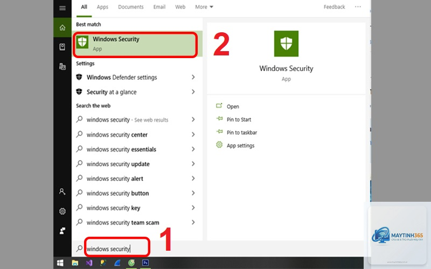Viewport: 431px width, 269px height.
Task: Select 'windows security center' web suggestion
Action: (137, 134)
